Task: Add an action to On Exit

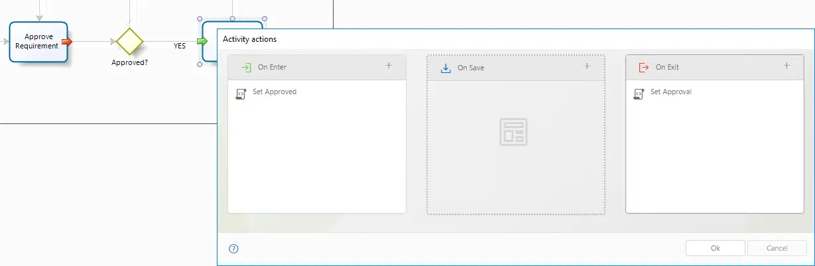Action: (786, 66)
